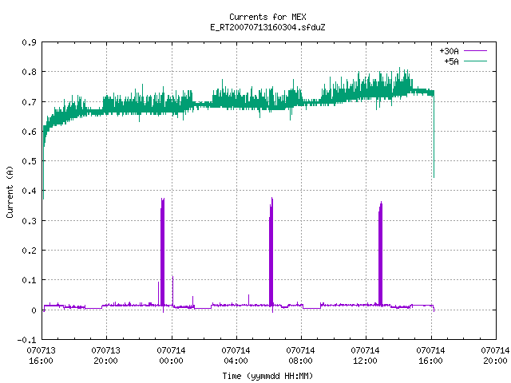Click the purple spike just after 070714 12:00
The width and height of the screenshot is (511, 383).
click(x=380, y=254)
